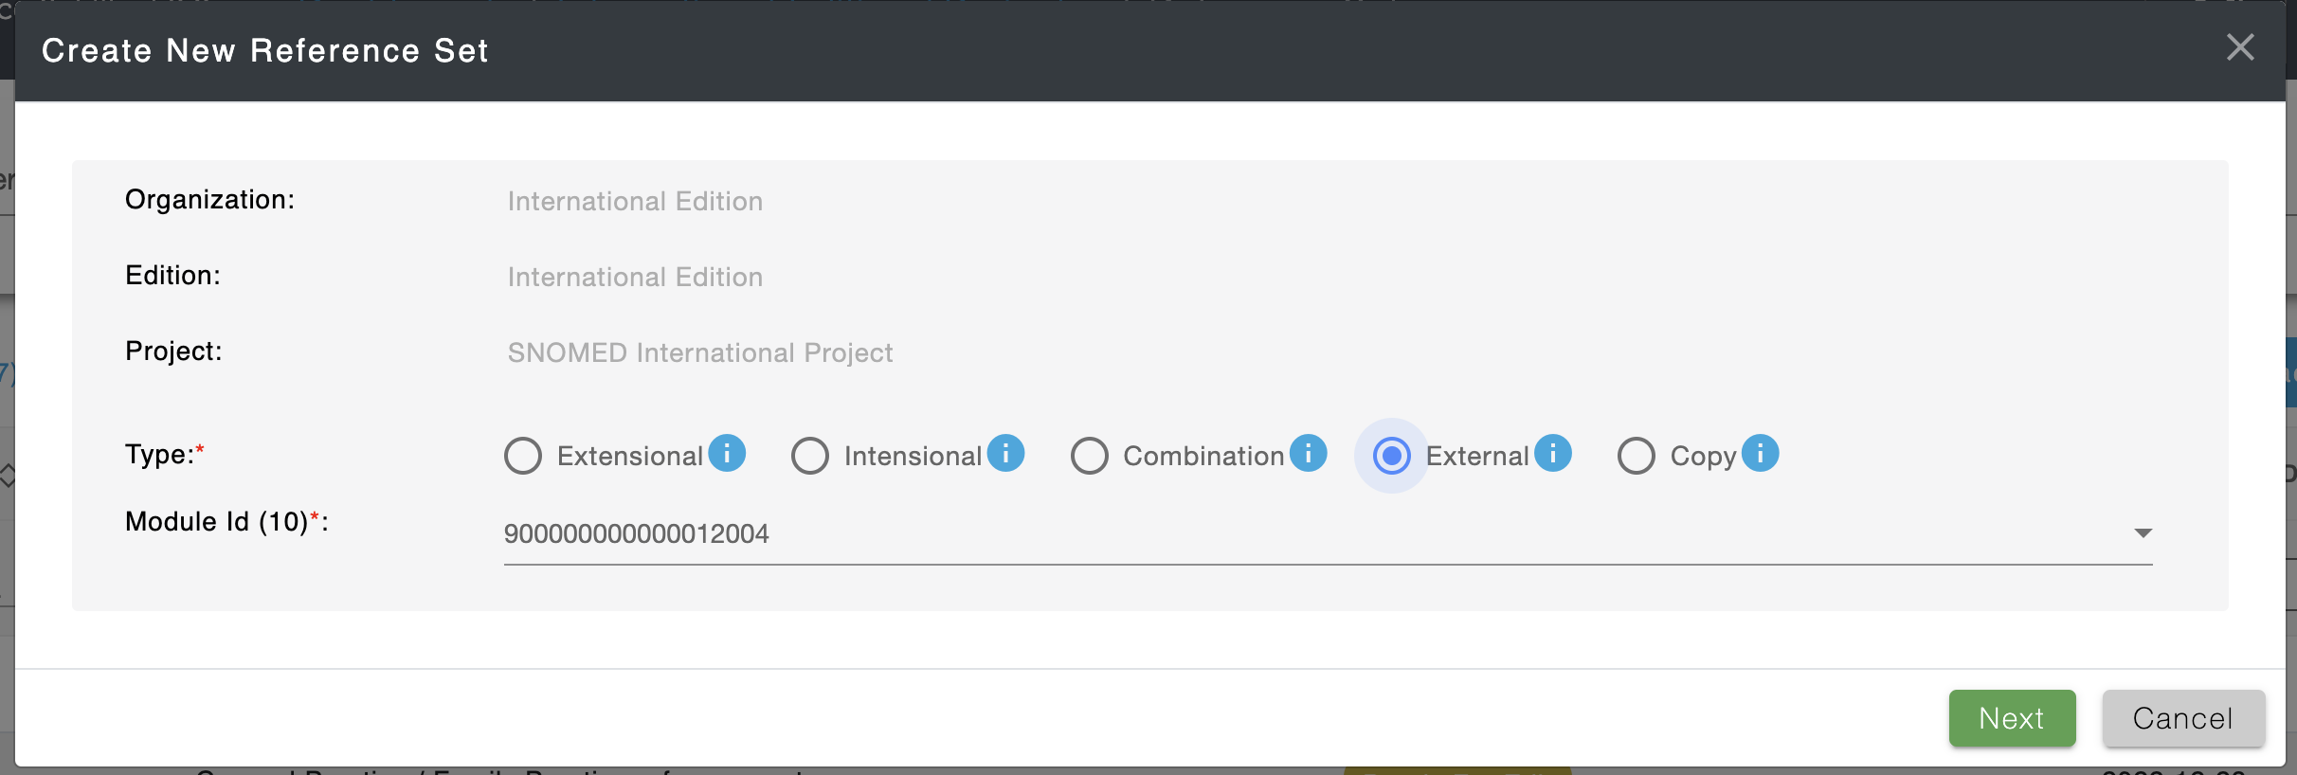This screenshot has width=2297, height=775.
Task: Click the Module Id value 900000000000012004
Action: click(x=637, y=534)
